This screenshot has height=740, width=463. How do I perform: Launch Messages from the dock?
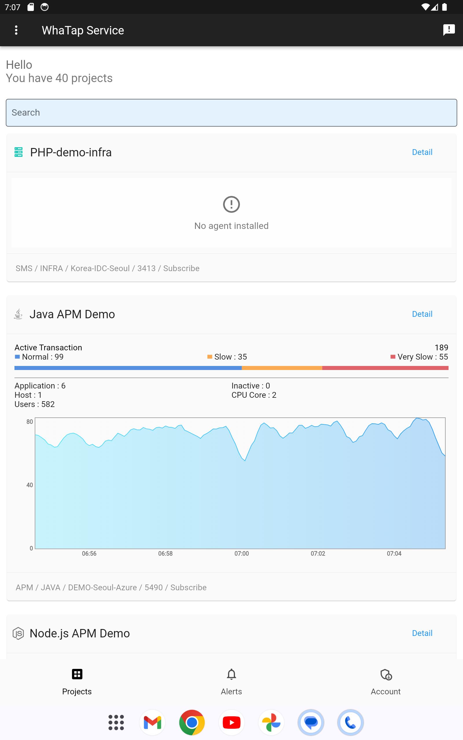pos(311,722)
